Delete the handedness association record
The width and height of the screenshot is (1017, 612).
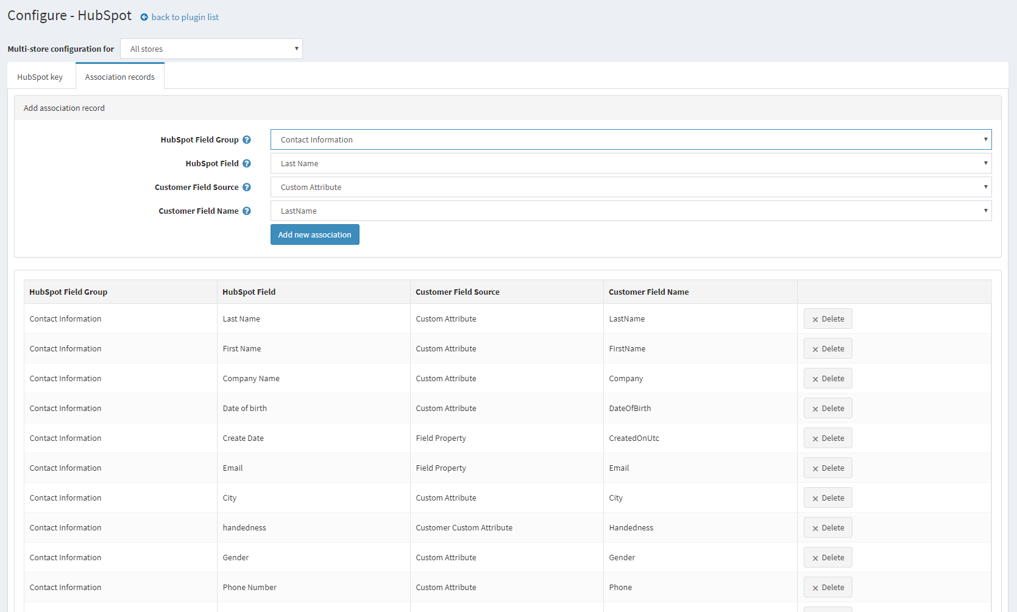pyautogui.click(x=827, y=527)
